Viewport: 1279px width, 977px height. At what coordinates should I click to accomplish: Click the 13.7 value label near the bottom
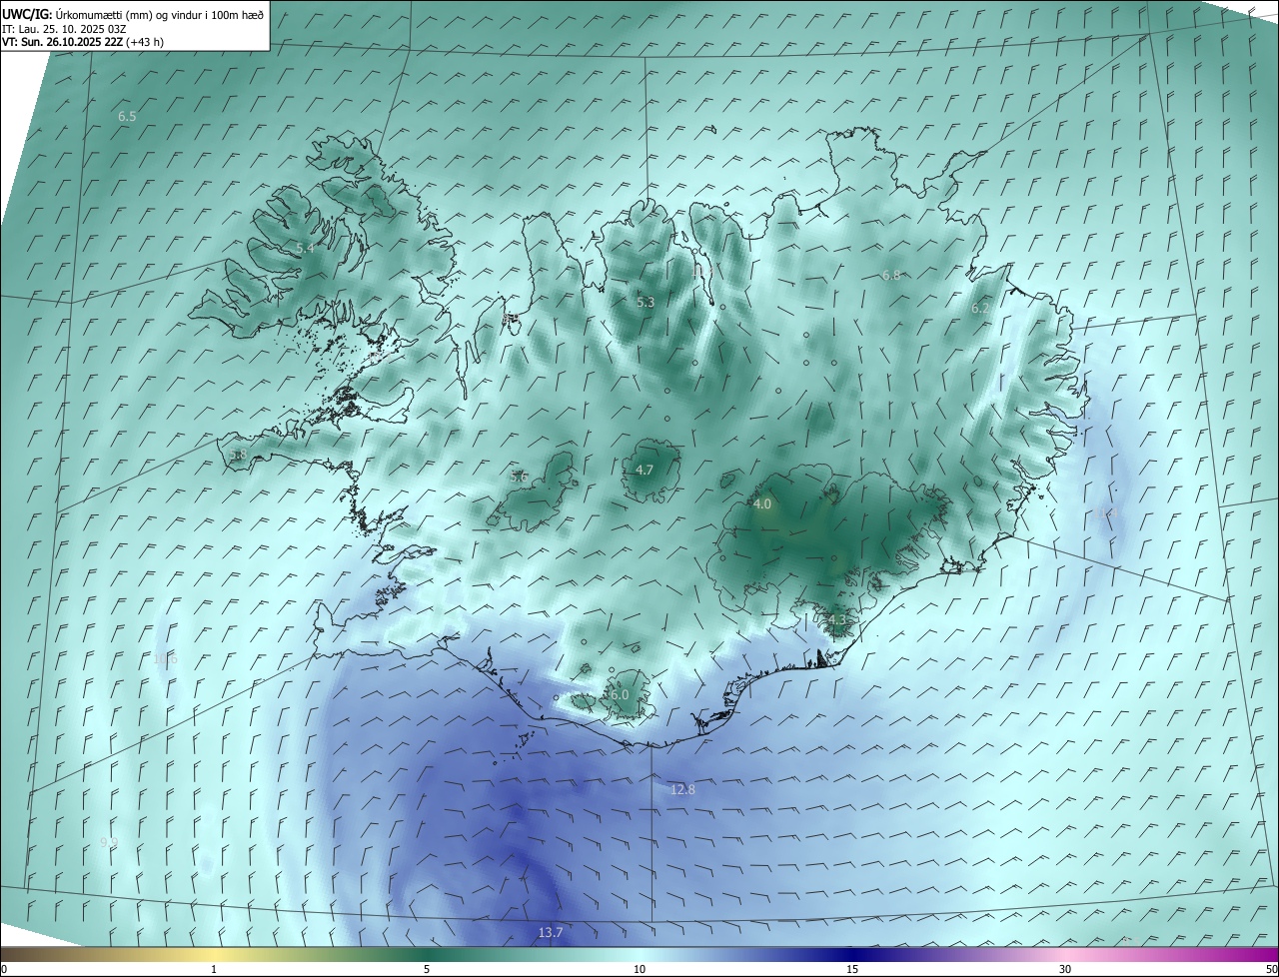coord(551,933)
